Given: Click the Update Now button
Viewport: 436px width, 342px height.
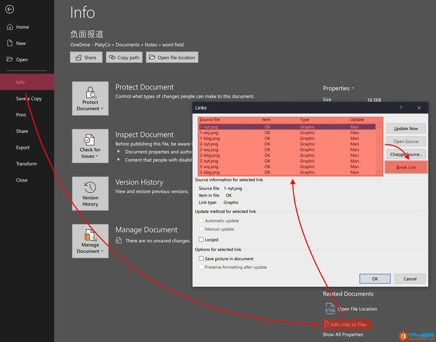Looking at the screenshot, I should [406, 129].
